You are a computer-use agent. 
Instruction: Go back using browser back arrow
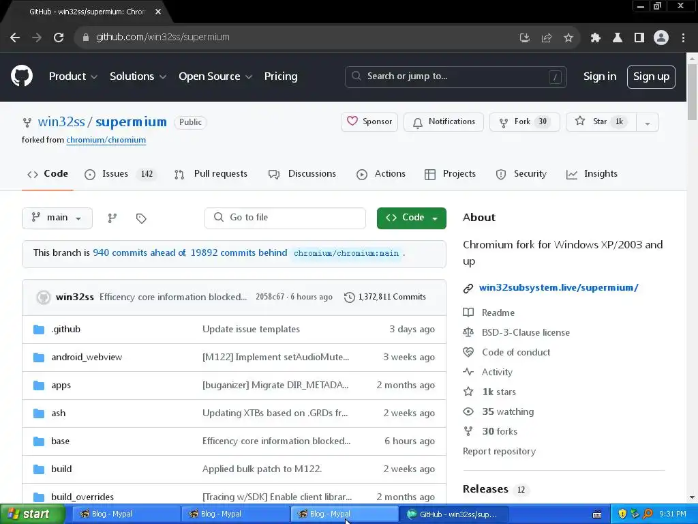(x=15, y=38)
